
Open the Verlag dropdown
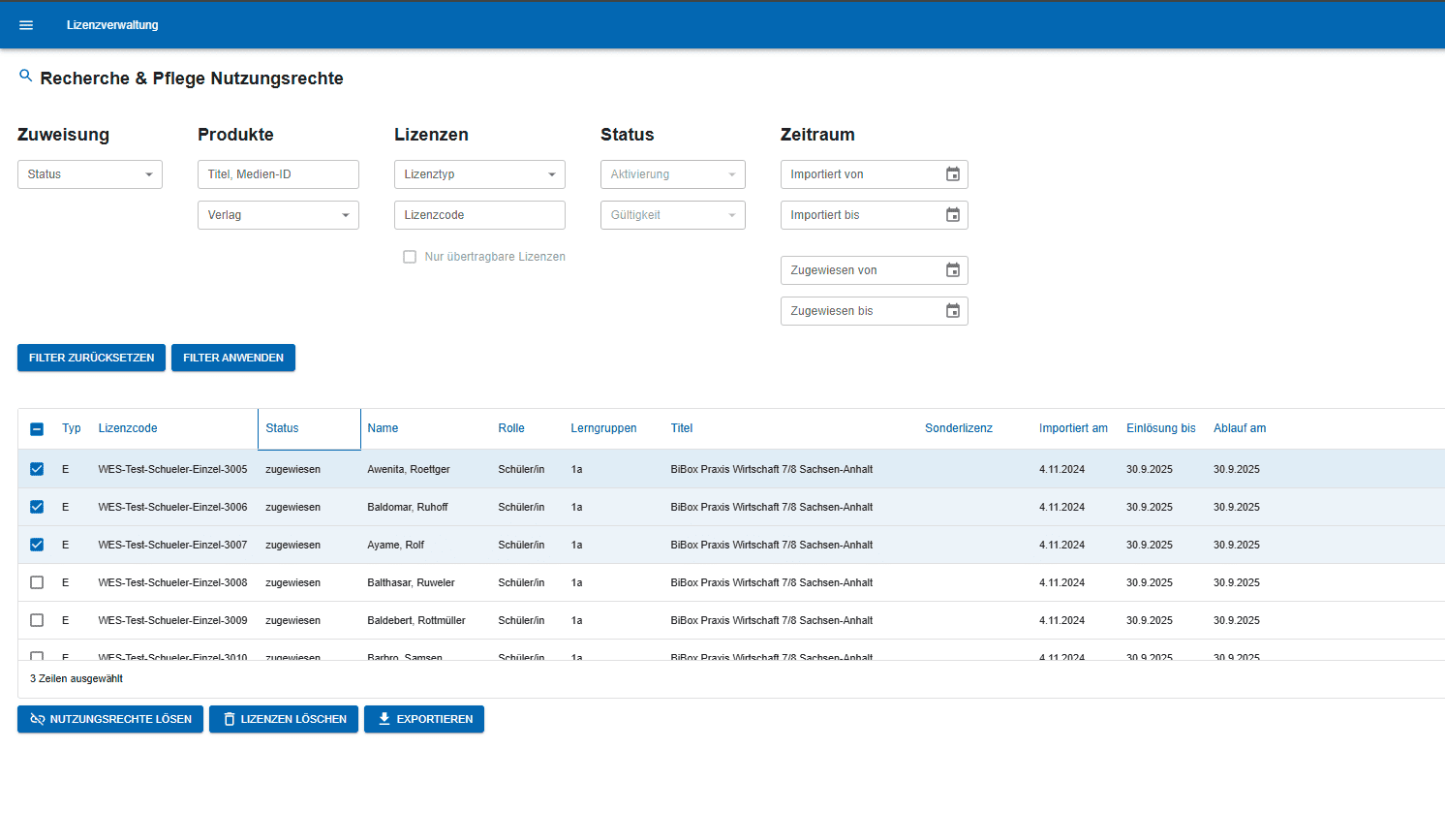[x=278, y=215]
